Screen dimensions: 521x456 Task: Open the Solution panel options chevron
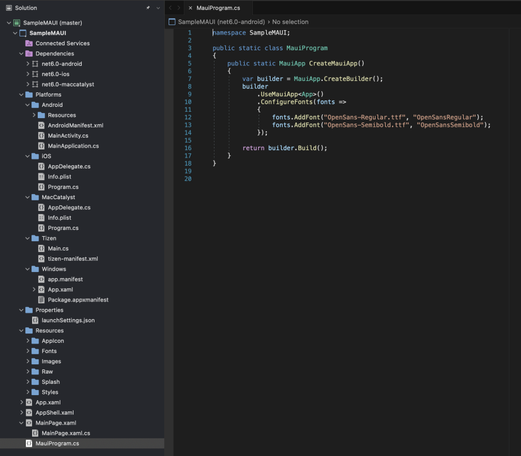[158, 8]
